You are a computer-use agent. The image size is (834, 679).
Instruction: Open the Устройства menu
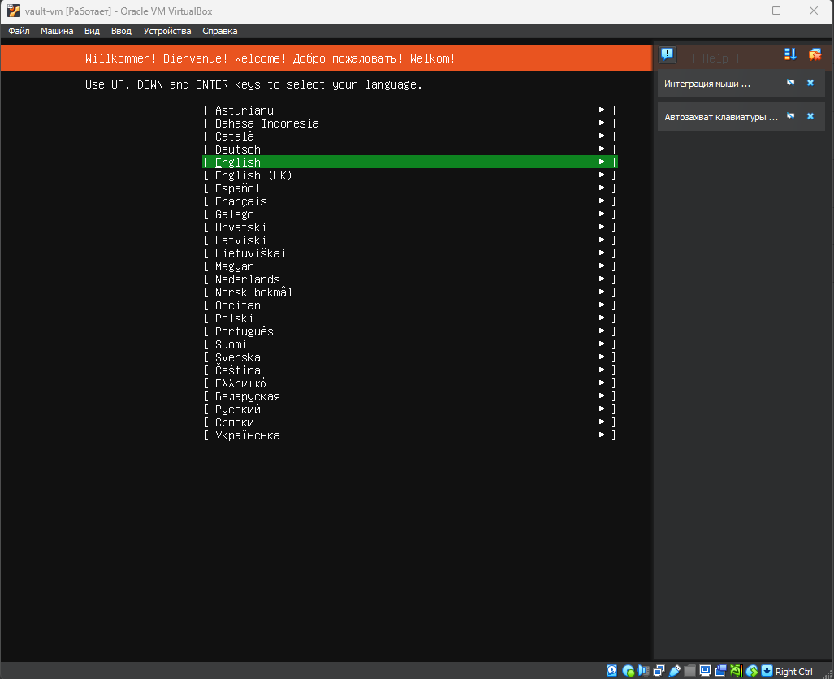167,31
